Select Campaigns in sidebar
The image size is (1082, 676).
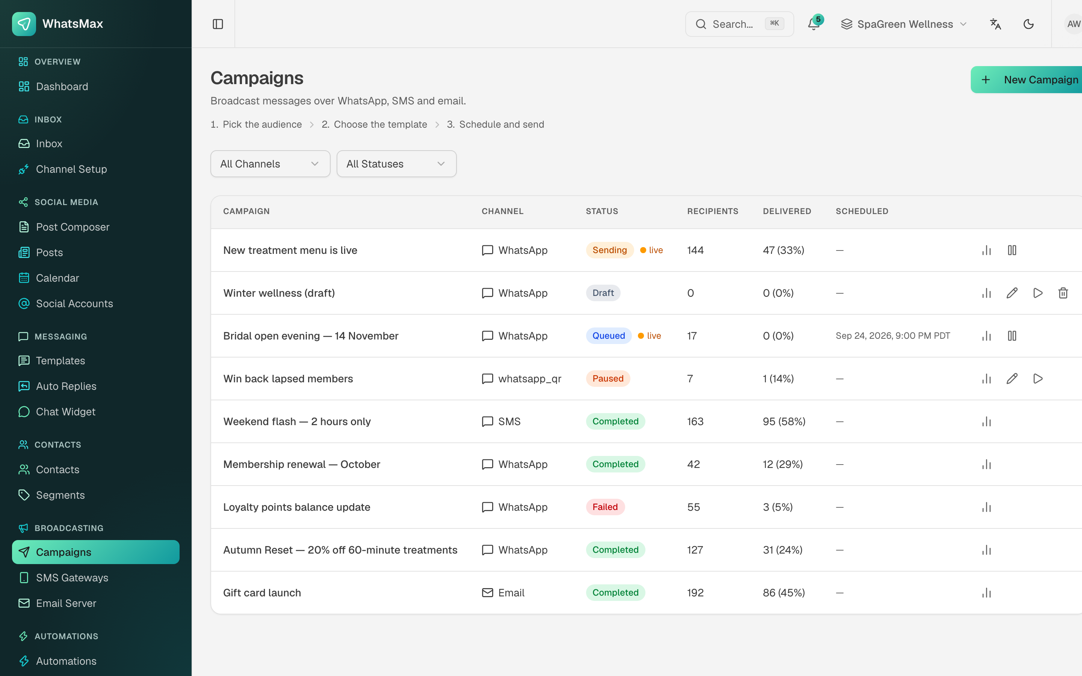96,552
